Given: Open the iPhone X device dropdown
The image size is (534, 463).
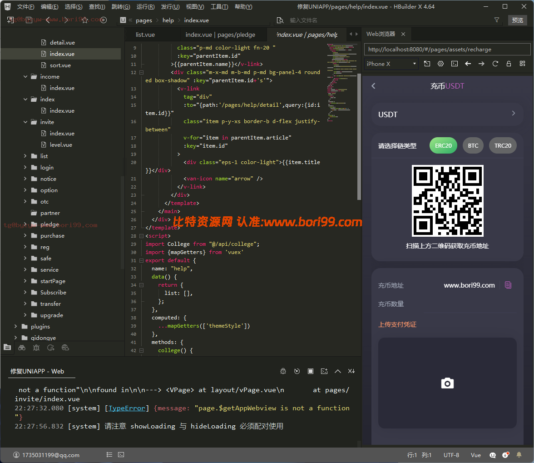Looking at the screenshot, I should tap(391, 64).
